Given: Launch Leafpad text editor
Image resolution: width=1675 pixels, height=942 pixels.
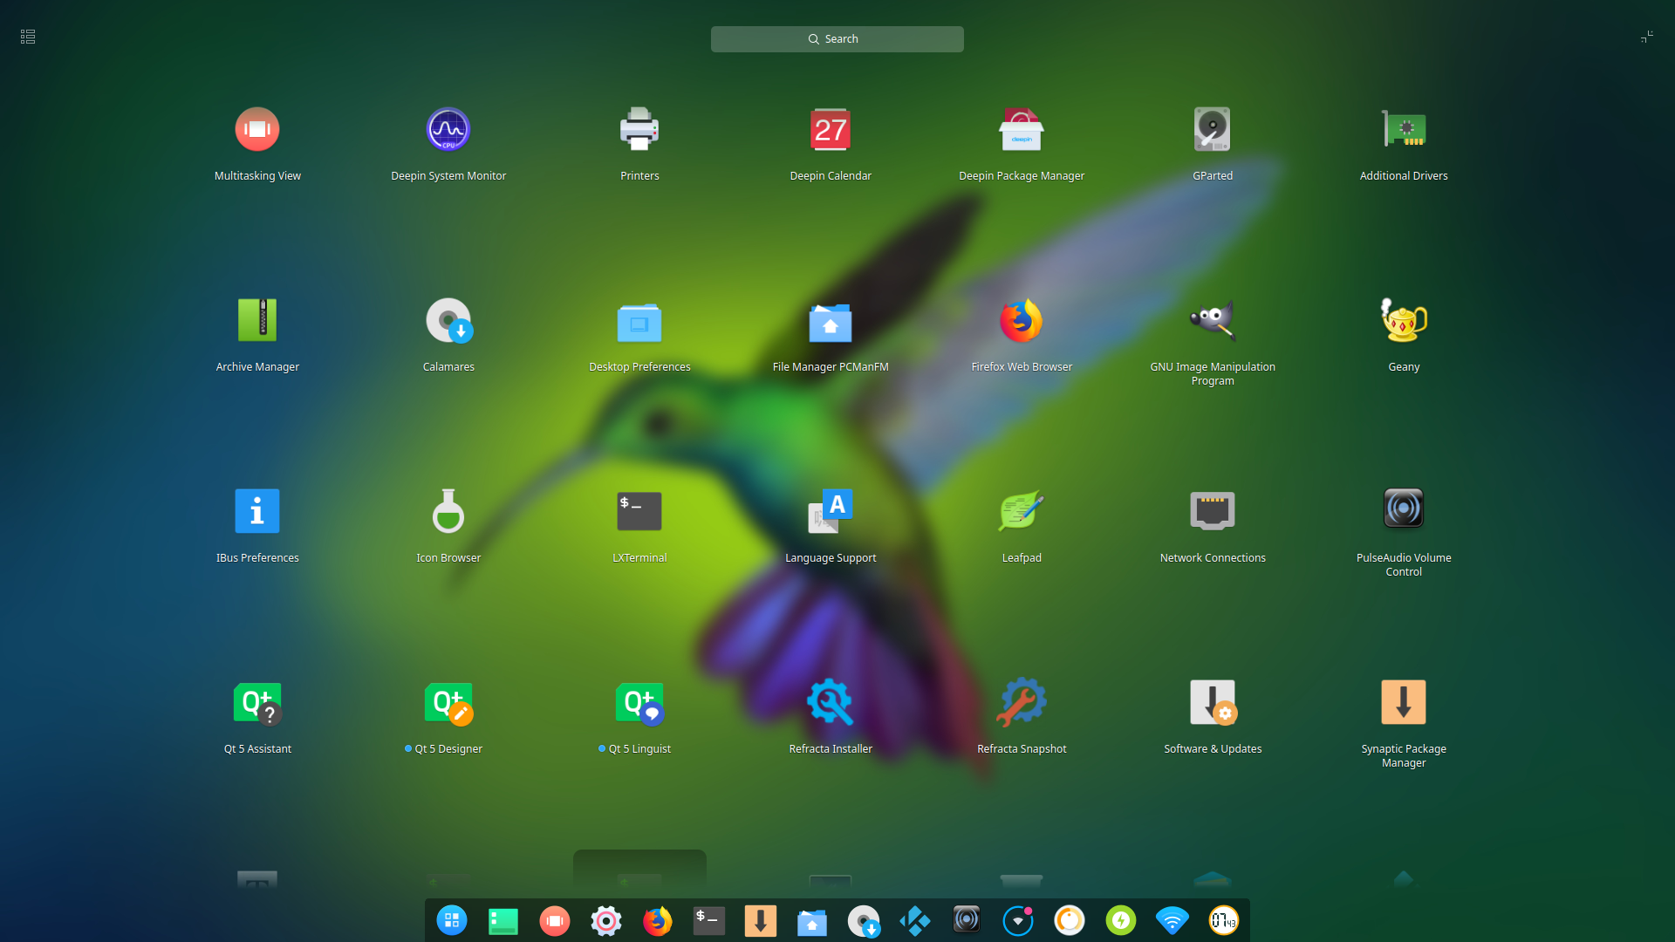Looking at the screenshot, I should click(1022, 511).
